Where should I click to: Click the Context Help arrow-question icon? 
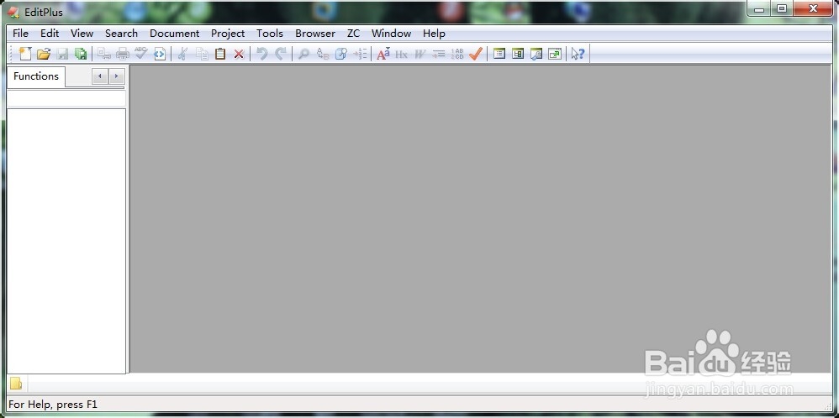[x=578, y=54]
